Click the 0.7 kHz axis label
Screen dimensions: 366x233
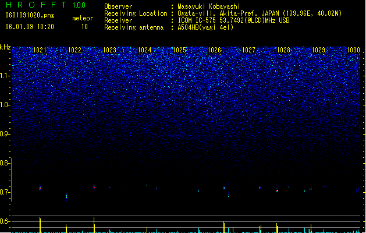coord(5,192)
